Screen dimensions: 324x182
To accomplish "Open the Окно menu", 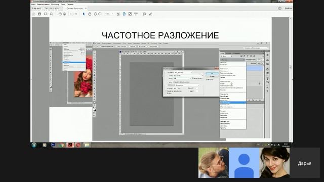I will click(x=63, y=4).
